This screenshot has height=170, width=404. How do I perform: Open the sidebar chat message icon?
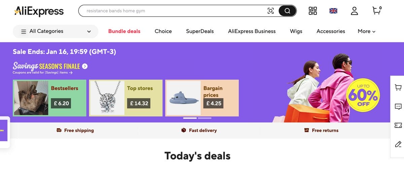coord(398,106)
